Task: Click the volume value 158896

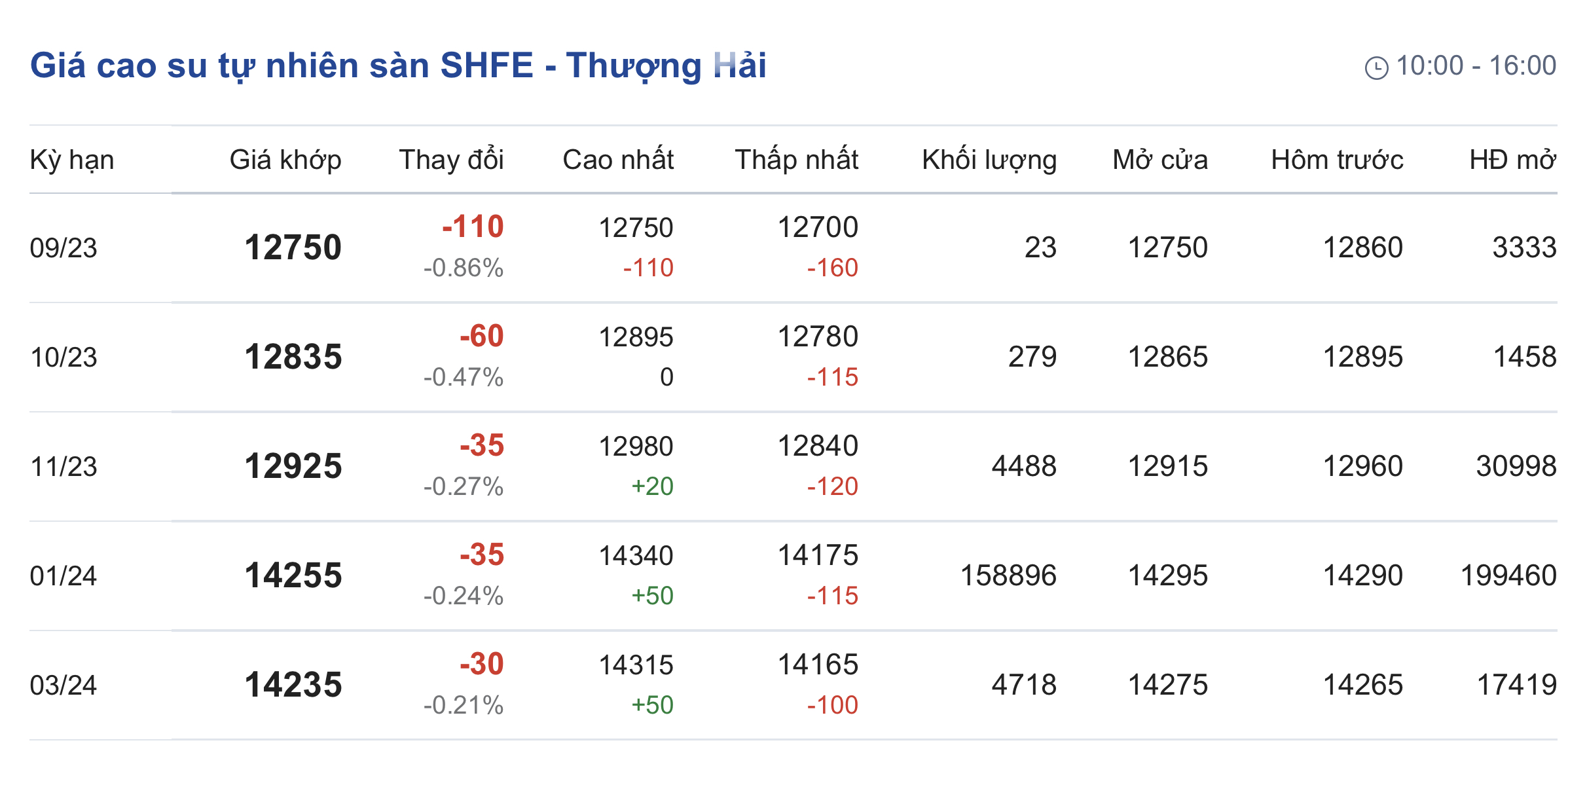Action: (1008, 575)
